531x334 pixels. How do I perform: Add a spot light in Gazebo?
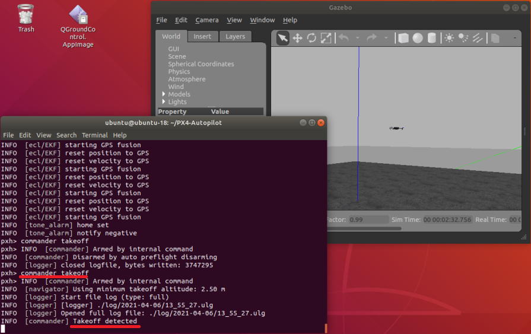[x=463, y=38]
